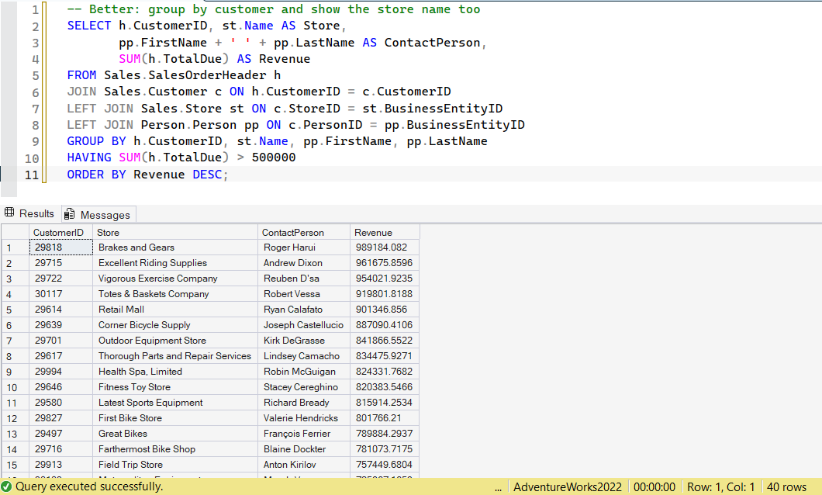Click line number 5 in editor gutter
822x495 pixels.
pyautogui.click(x=35, y=75)
